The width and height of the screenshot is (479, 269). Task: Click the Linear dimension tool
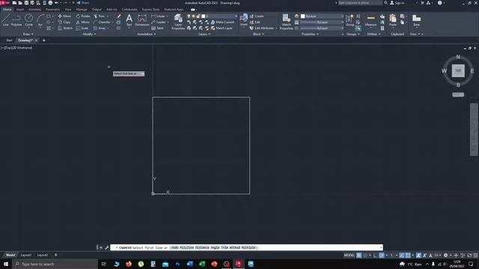158,16
